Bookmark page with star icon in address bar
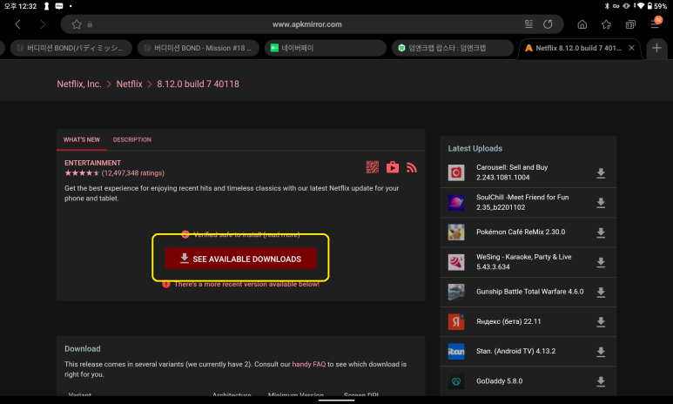Image resolution: width=673 pixels, height=404 pixels. pos(77,24)
